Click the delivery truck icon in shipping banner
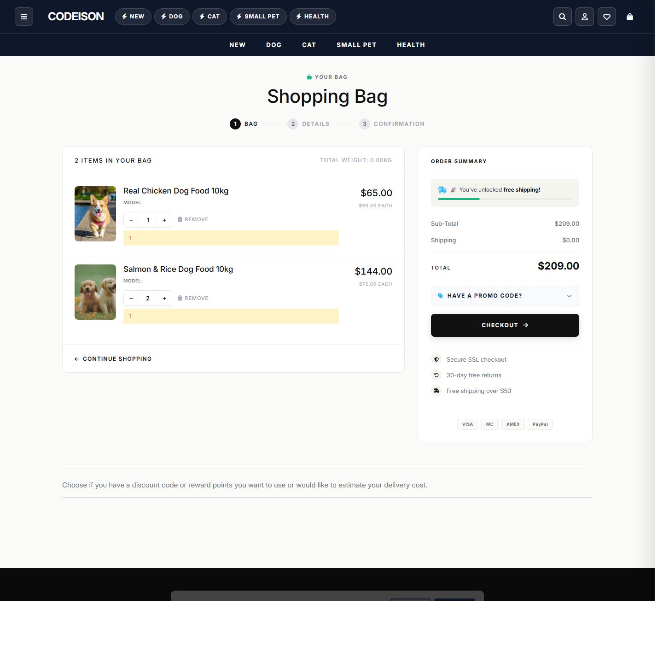This screenshot has height=645, width=663. (442, 190)
